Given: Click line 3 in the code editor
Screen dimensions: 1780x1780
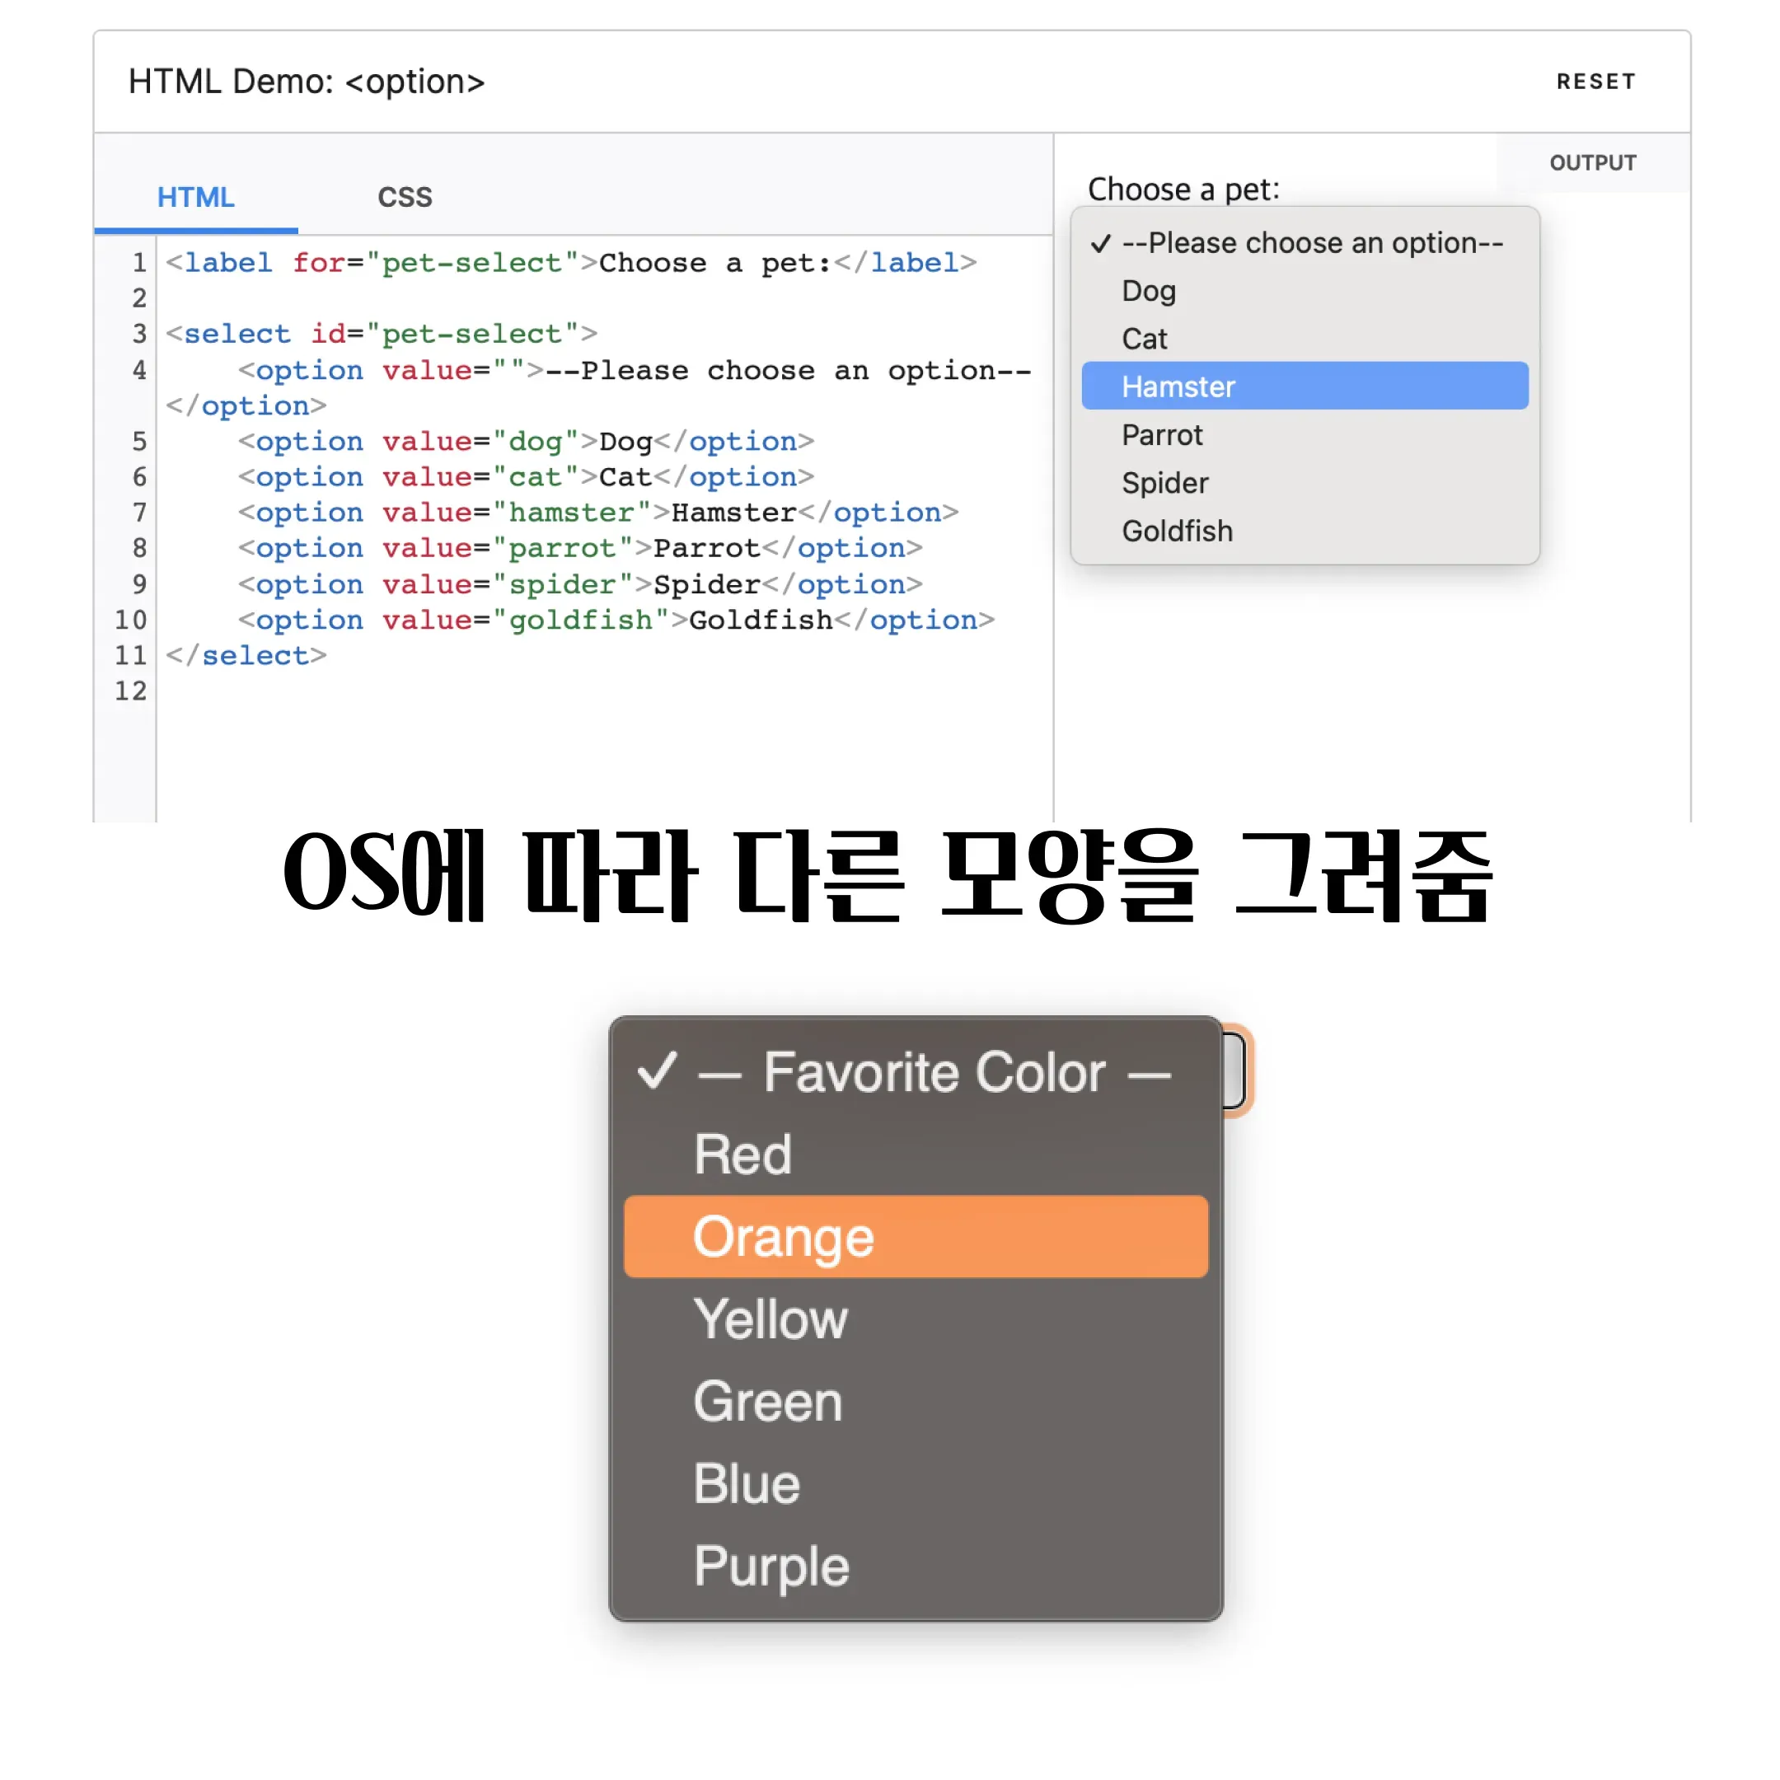Looking at the screenshot, I should point(380,334).
